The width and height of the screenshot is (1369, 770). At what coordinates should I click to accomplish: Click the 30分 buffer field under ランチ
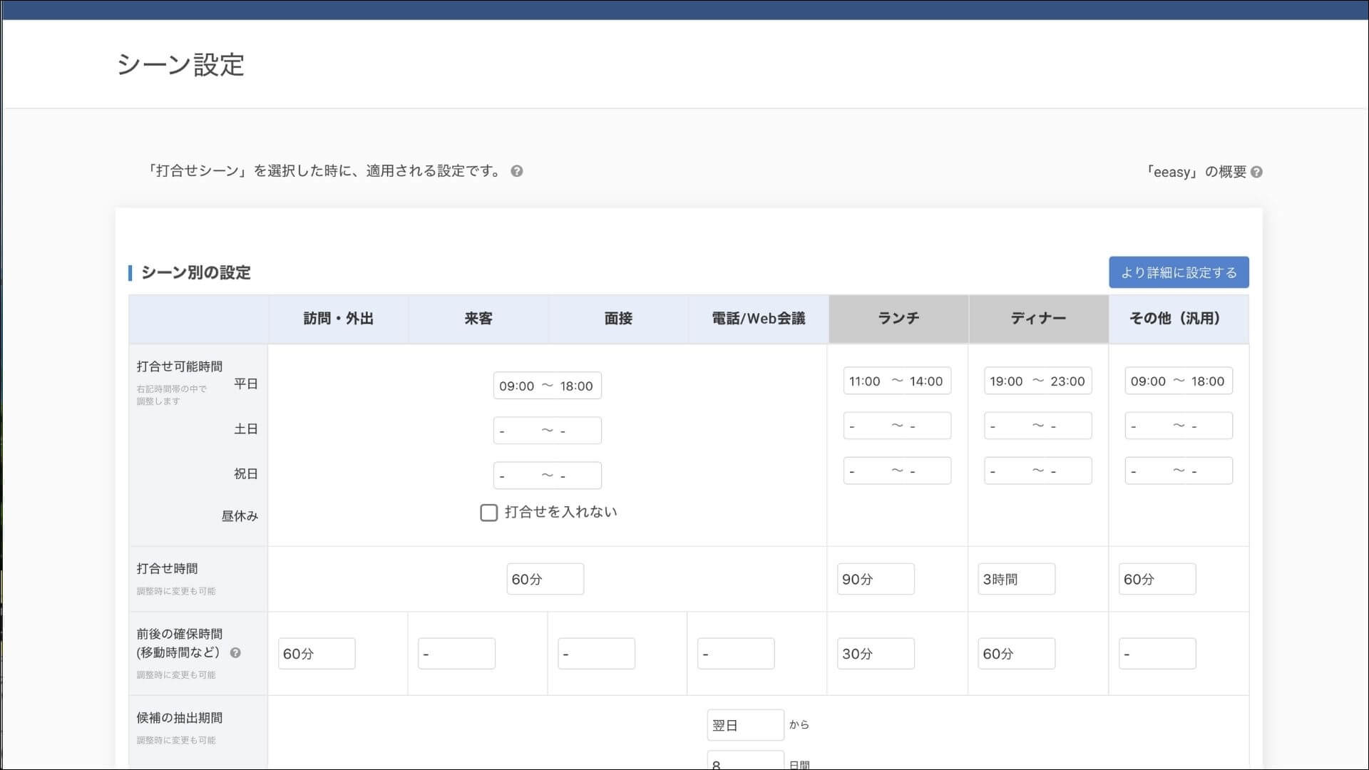(x=876, y=653)
